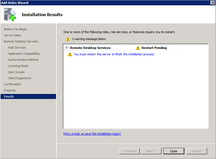Select the Remote Desktop Services sidebar step
The height and width of the screenshot is (159, 216).
click(x=21, y=41)
